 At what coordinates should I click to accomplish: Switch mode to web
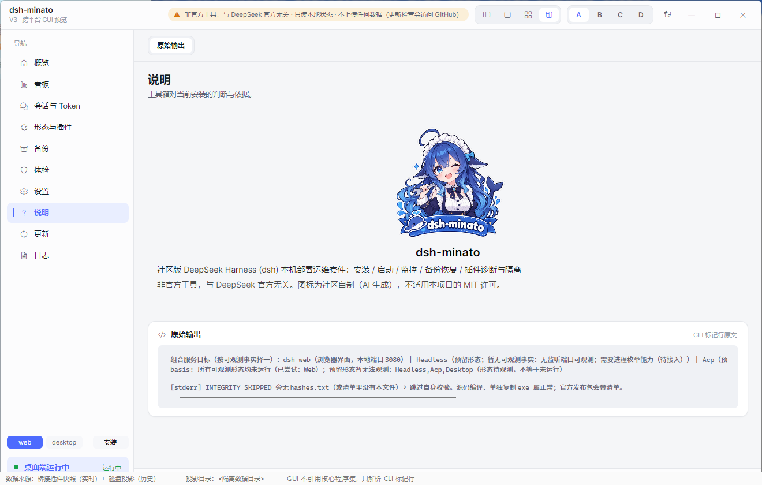coord(25,442)
